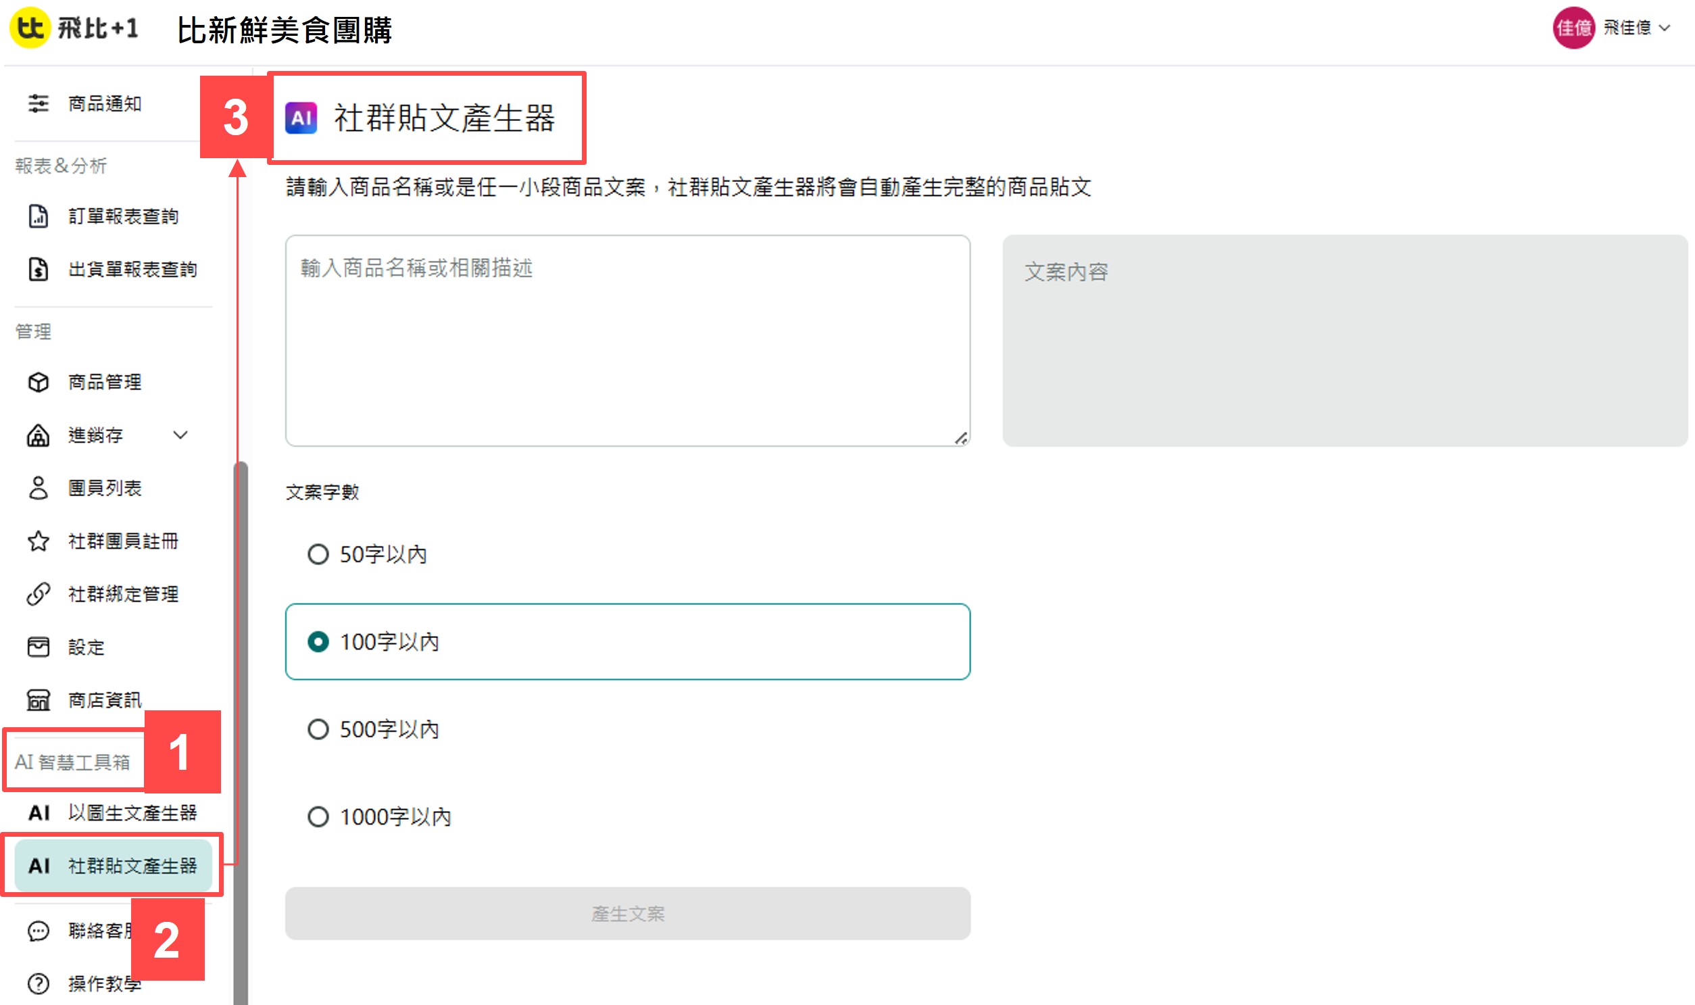This screenshot has width=1695, height=1005.
Task: Choose the 500字以內 word count option
Action: pyautogui.click(x=318, y=729)
